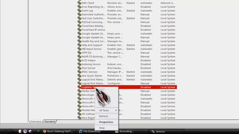Switch to the Extended tab
Image resolution: width=239 pixels, height=134 pixels.
coord(36,122)
